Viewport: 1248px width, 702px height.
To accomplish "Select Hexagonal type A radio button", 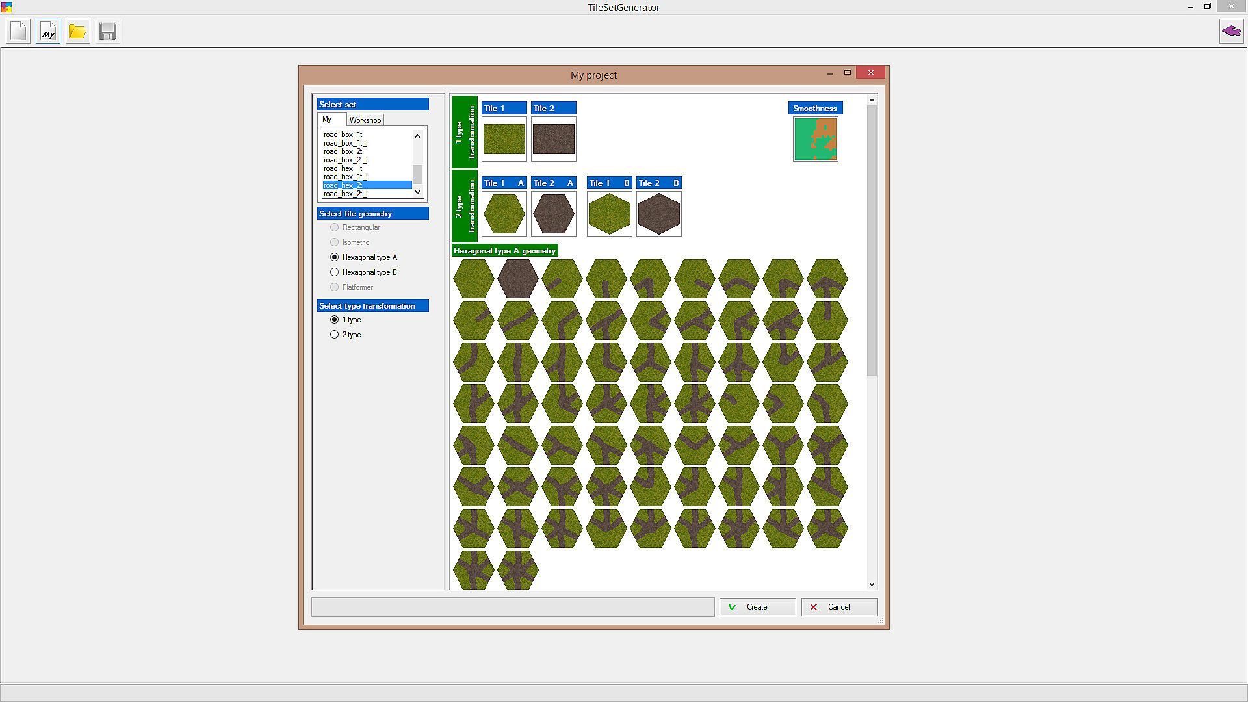I will 335,257.
